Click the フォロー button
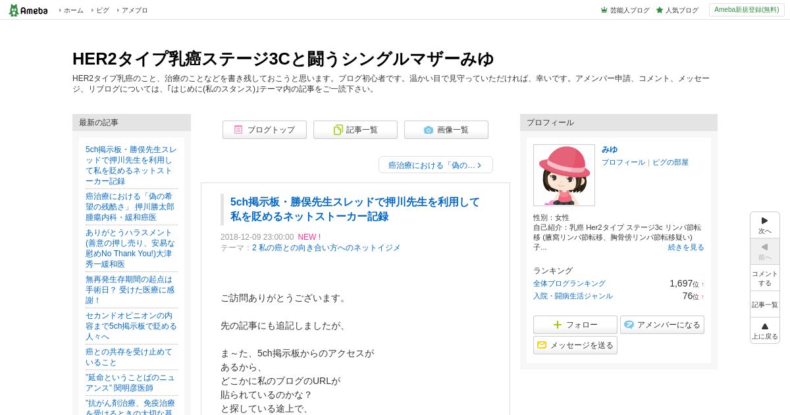Viewport: 790px width, 415px height. [x=575, y=325]
